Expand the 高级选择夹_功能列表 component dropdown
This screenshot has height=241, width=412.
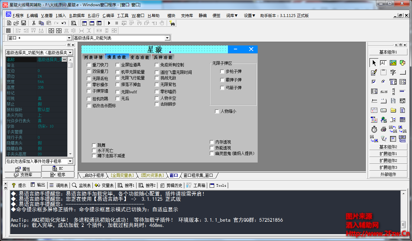pyautogui.click(x=70, y=53)
